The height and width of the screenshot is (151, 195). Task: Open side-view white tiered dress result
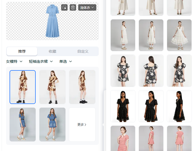[x=123, y=35]
